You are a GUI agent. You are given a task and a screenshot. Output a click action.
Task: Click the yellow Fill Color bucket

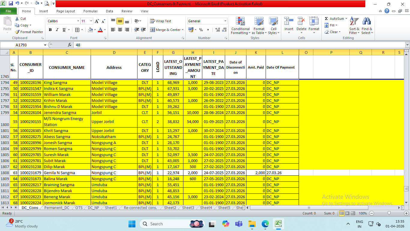tap(90, 30)
